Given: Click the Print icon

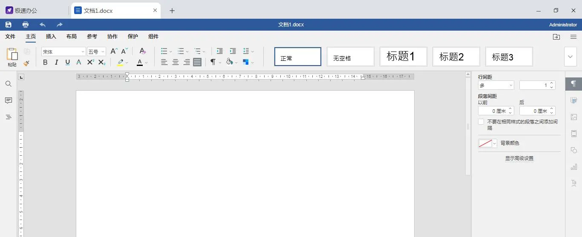Looking at the screenshot, I should click(x=26, y=25).
